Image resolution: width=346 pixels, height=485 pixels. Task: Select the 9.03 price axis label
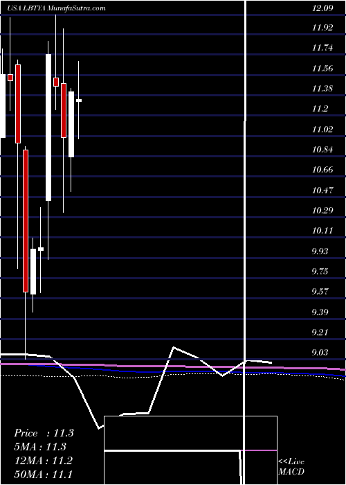(320, 353)
